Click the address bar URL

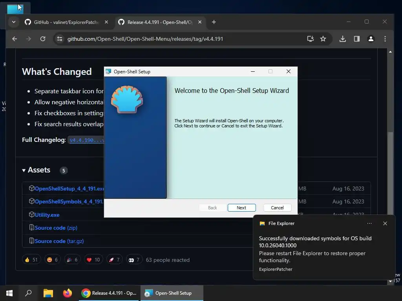point(145,39)
